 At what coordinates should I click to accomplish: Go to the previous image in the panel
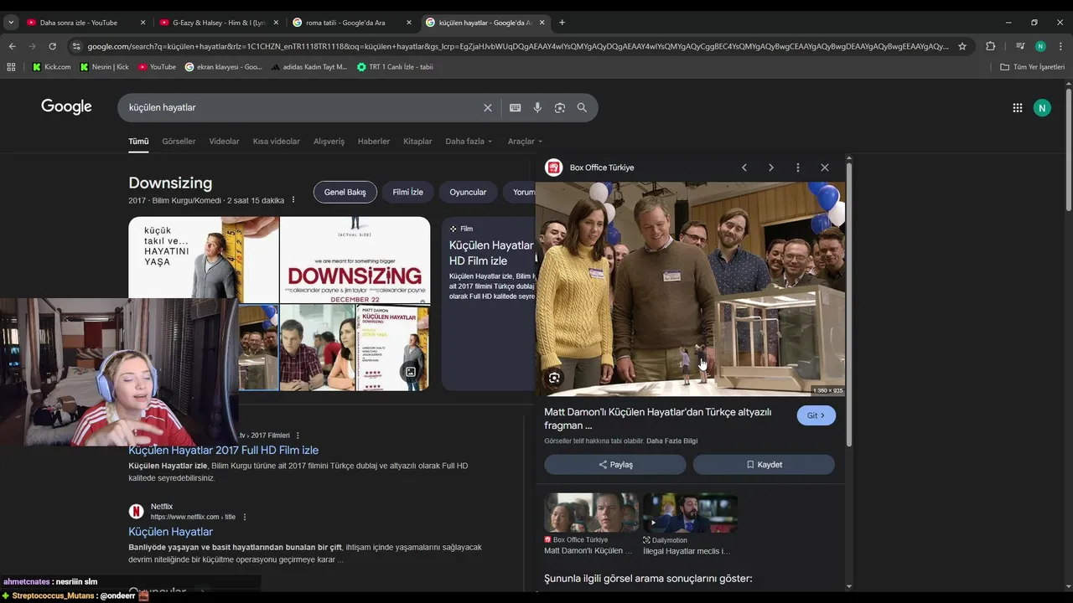click(x=744, y=167)
